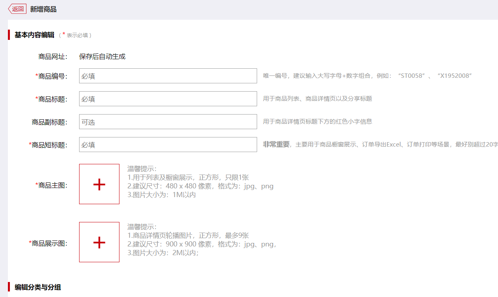Image resolution: width=498 pixels, height=297 pixels.
Task: Click the 非常重要 hint beside 商品短标题
Action: pyautogui.click(x=276, y=145)
